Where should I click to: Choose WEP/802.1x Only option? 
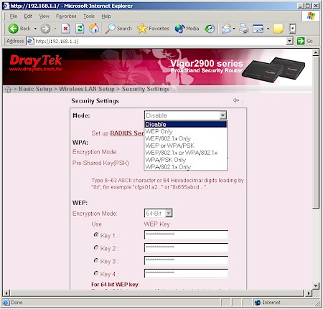point(185,138)
